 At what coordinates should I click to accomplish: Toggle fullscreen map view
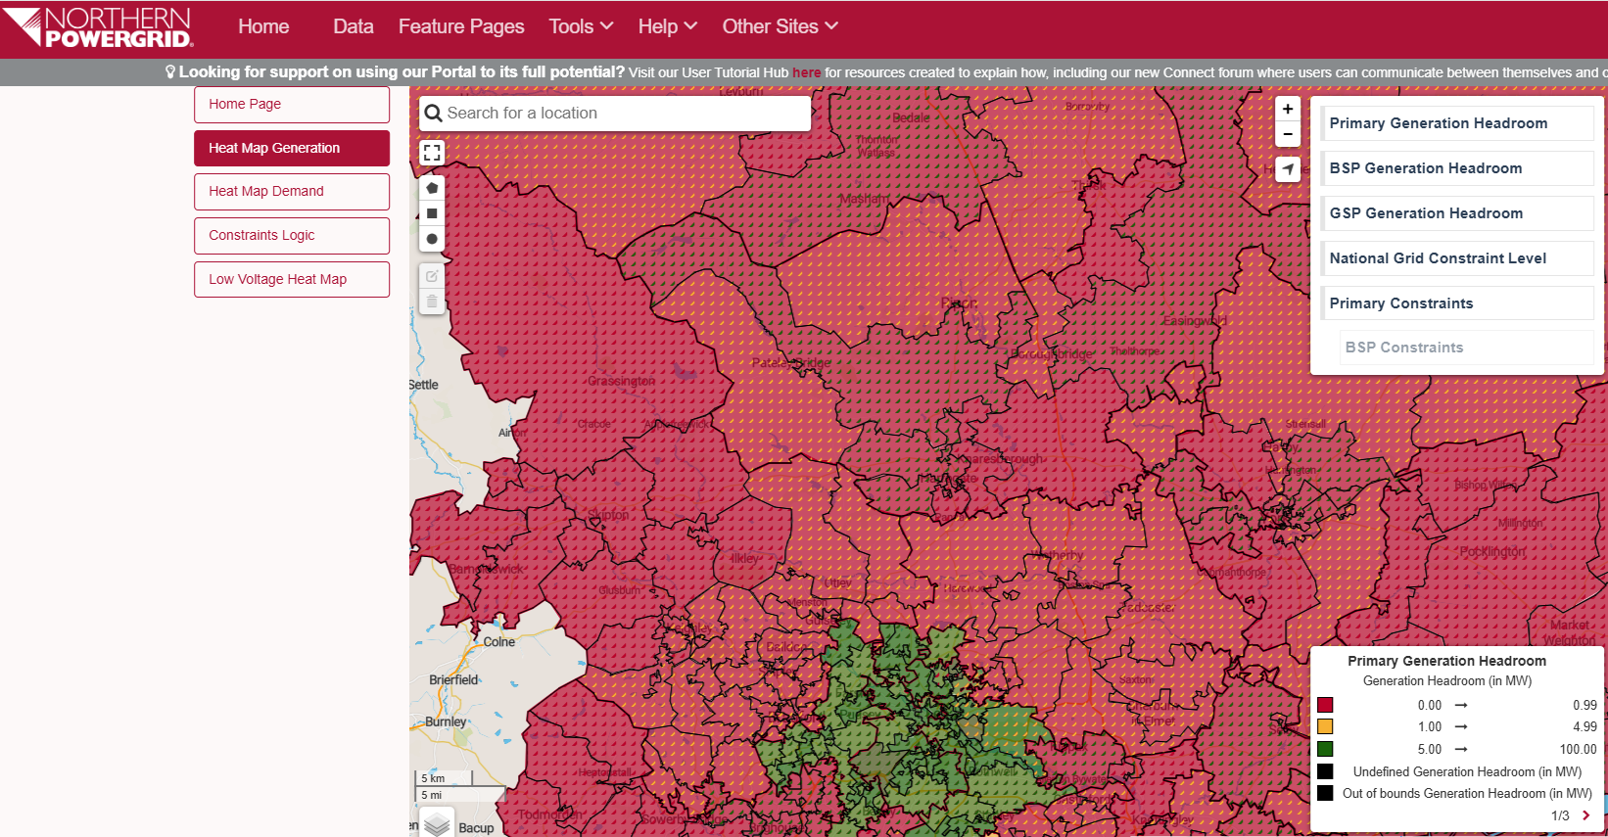(x=432, y=153)
